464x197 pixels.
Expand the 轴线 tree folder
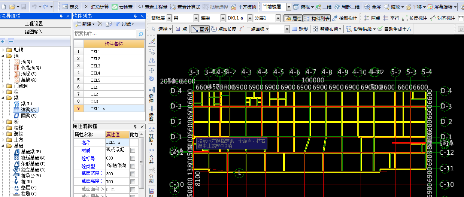(3, 50)
